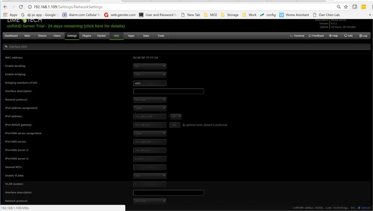Click the MAC address value B0:6E:BF:7F:FF:6A

click(145, 57)
